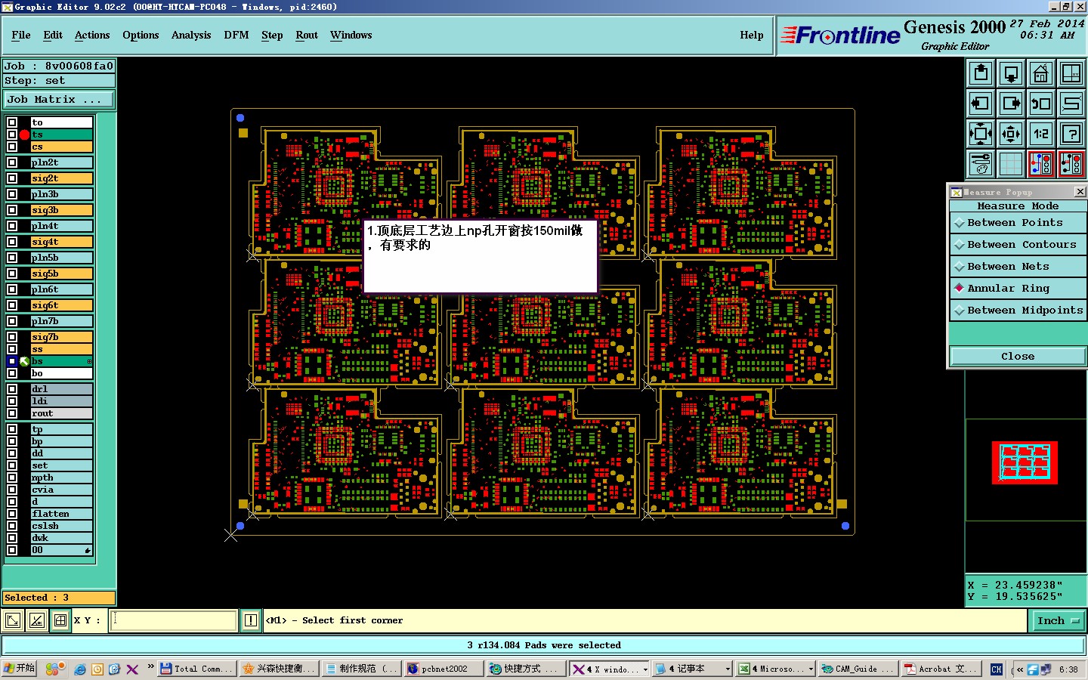The height and width of the screenshot is (680, 1088).
Task: Open the Help menu
Action: click(x=752, y=36)
